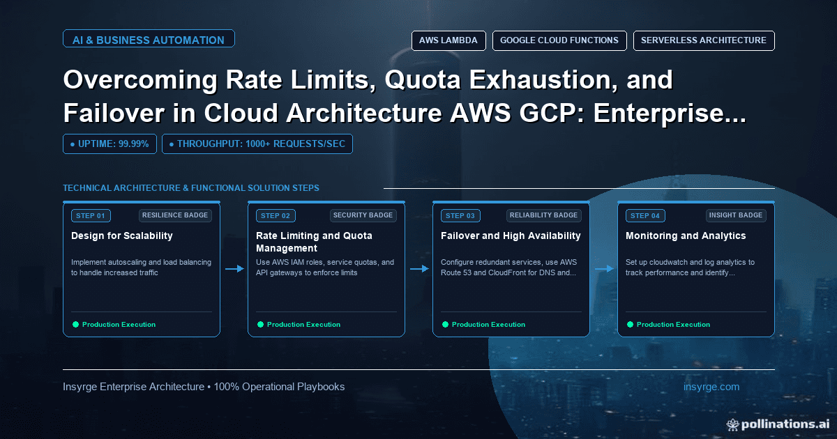The width and height of the screenshot is (837, 439).
Task: Open the insyrge.com link
Action: click(x=712, y=387)
